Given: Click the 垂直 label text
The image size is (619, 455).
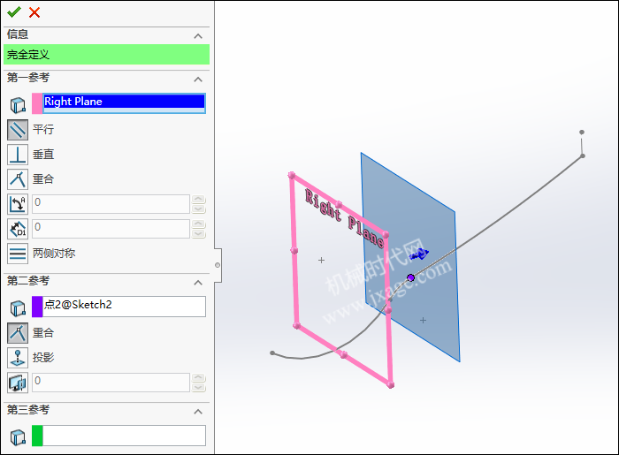Looking at the screenshot, I should (x=43, y=154).
